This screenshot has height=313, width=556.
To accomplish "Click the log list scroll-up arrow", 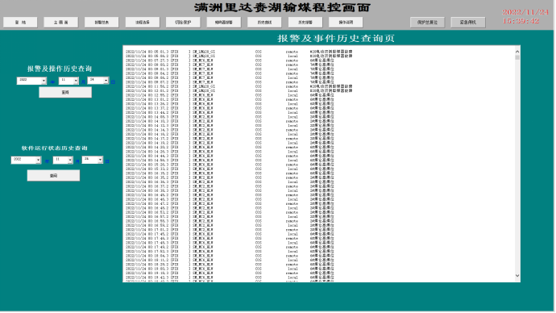I will tap(517, 52).
